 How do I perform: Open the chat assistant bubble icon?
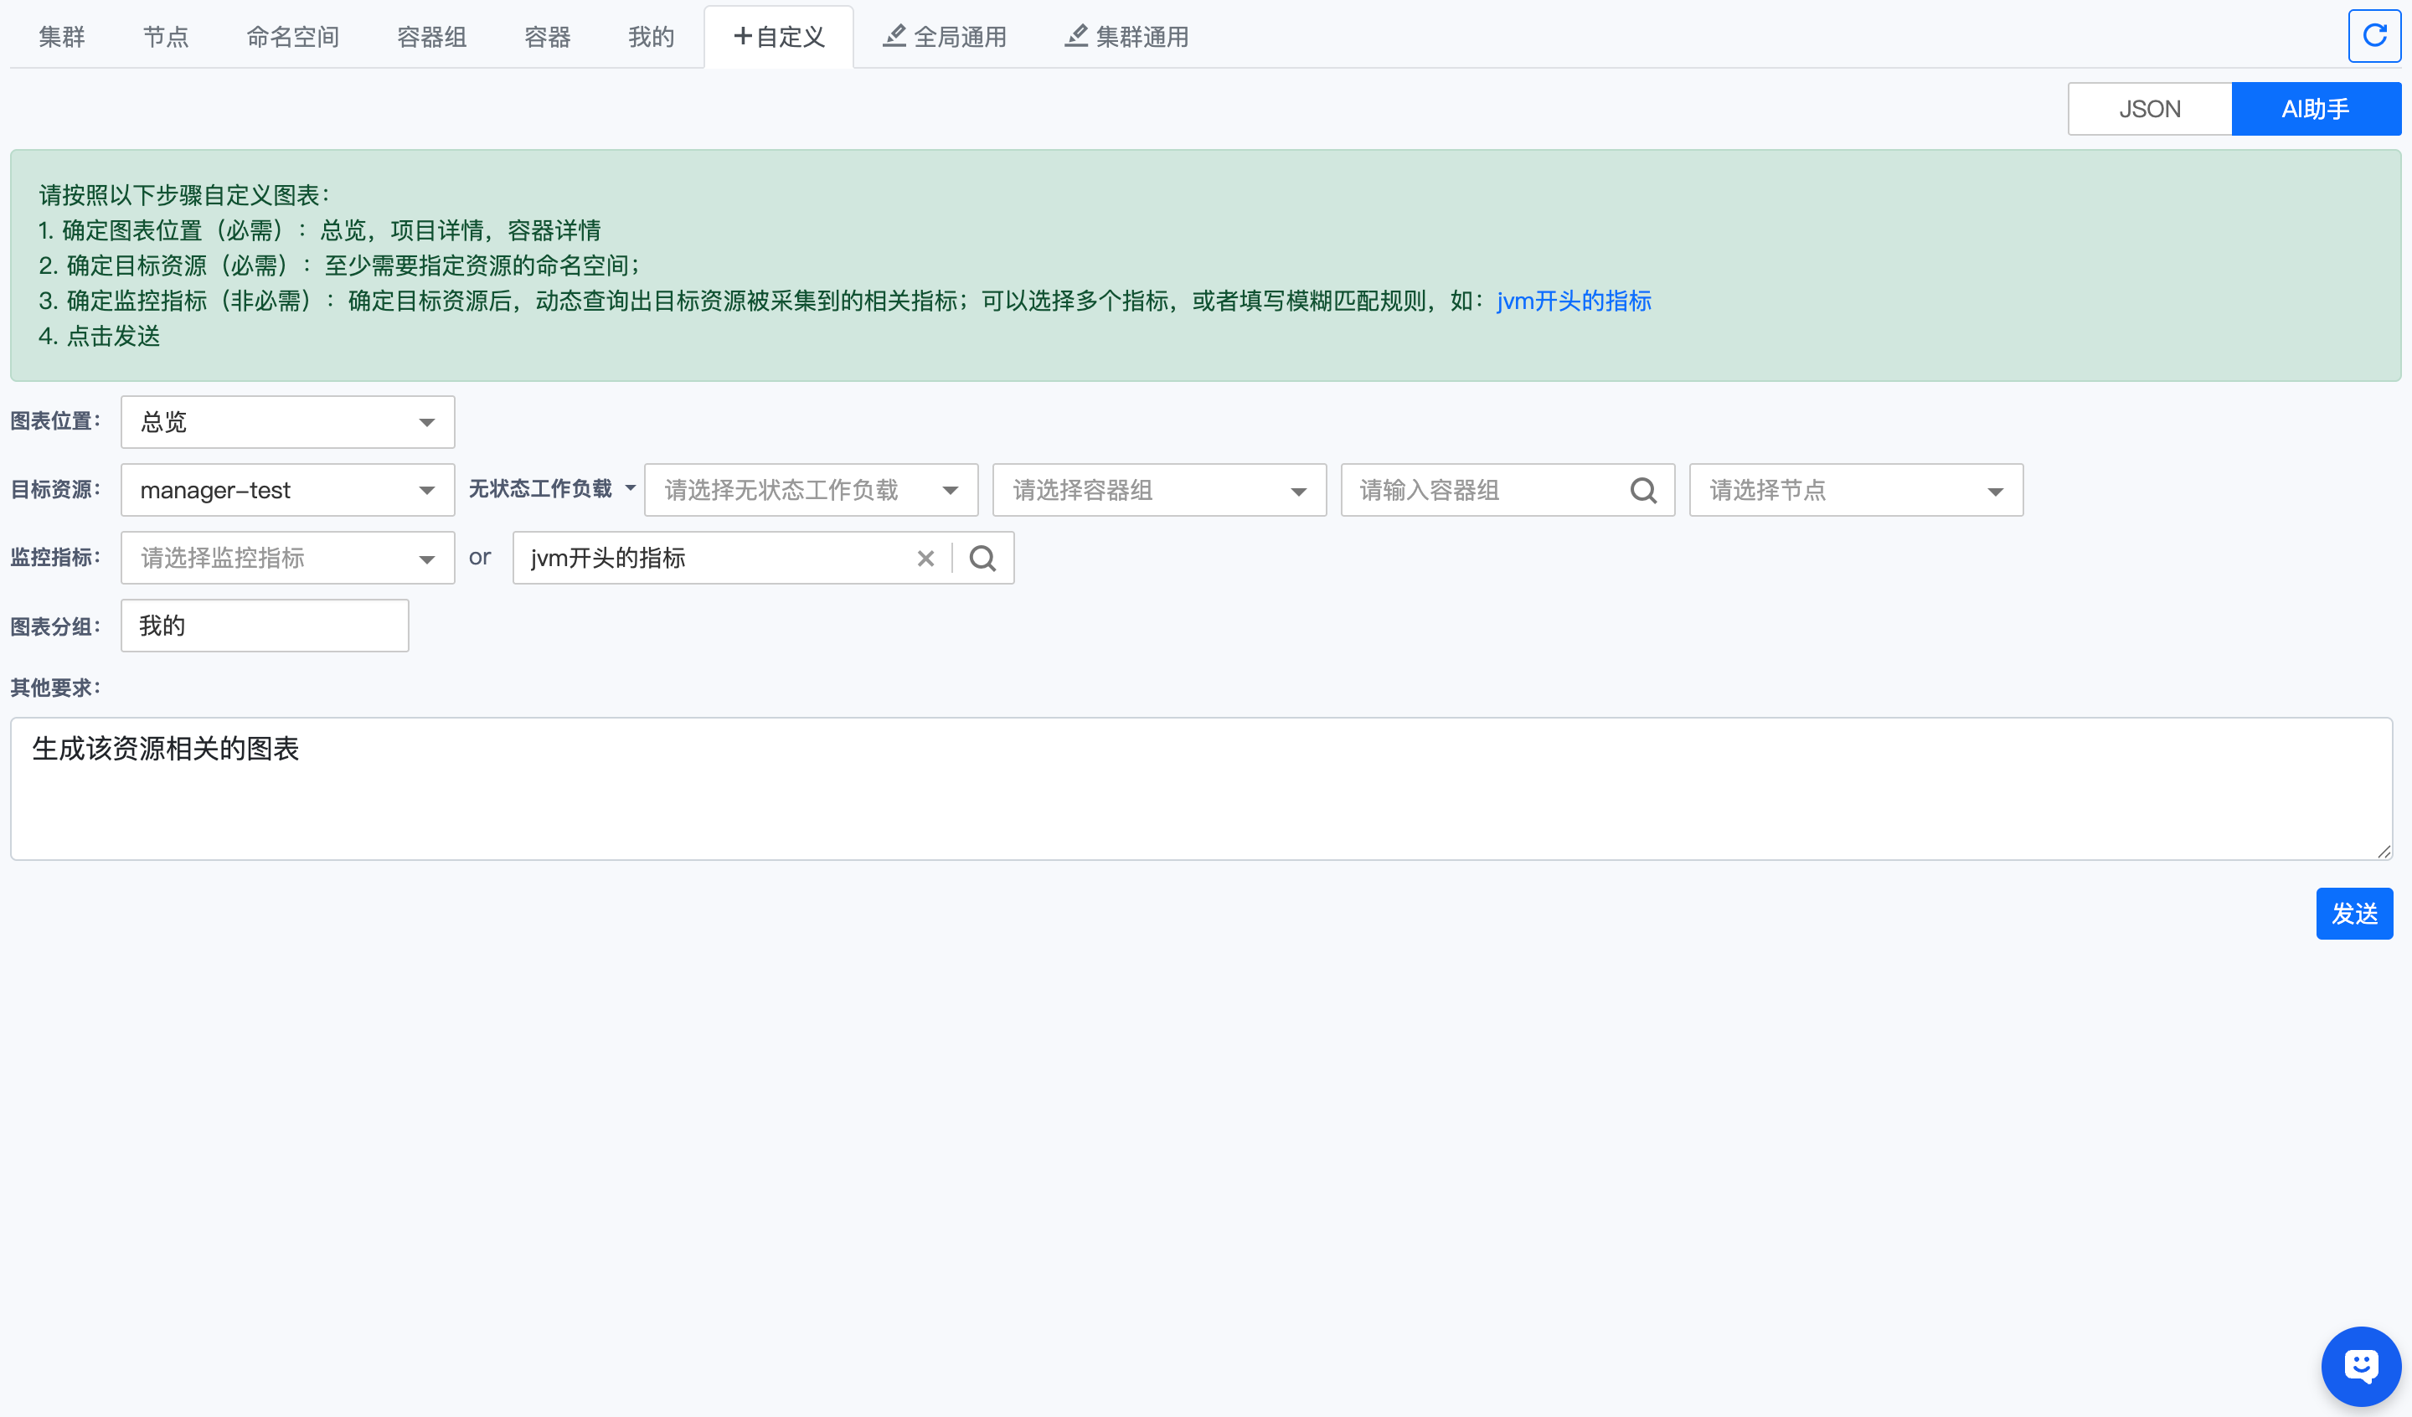coord(2360,1365)
